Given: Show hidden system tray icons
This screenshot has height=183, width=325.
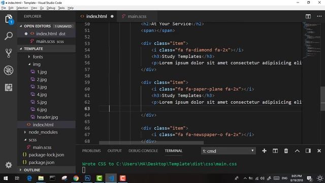Looking at the screenshot, I should pos(245,178).
